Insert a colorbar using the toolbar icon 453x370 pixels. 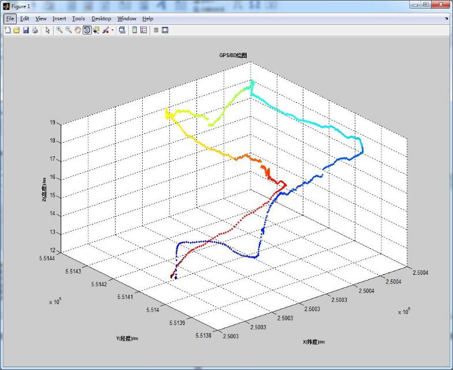click(x=135, y=30)
